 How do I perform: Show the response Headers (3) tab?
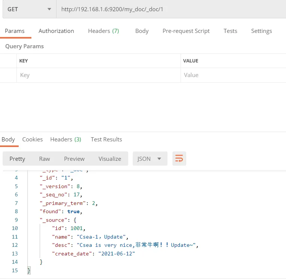[65, 139]
